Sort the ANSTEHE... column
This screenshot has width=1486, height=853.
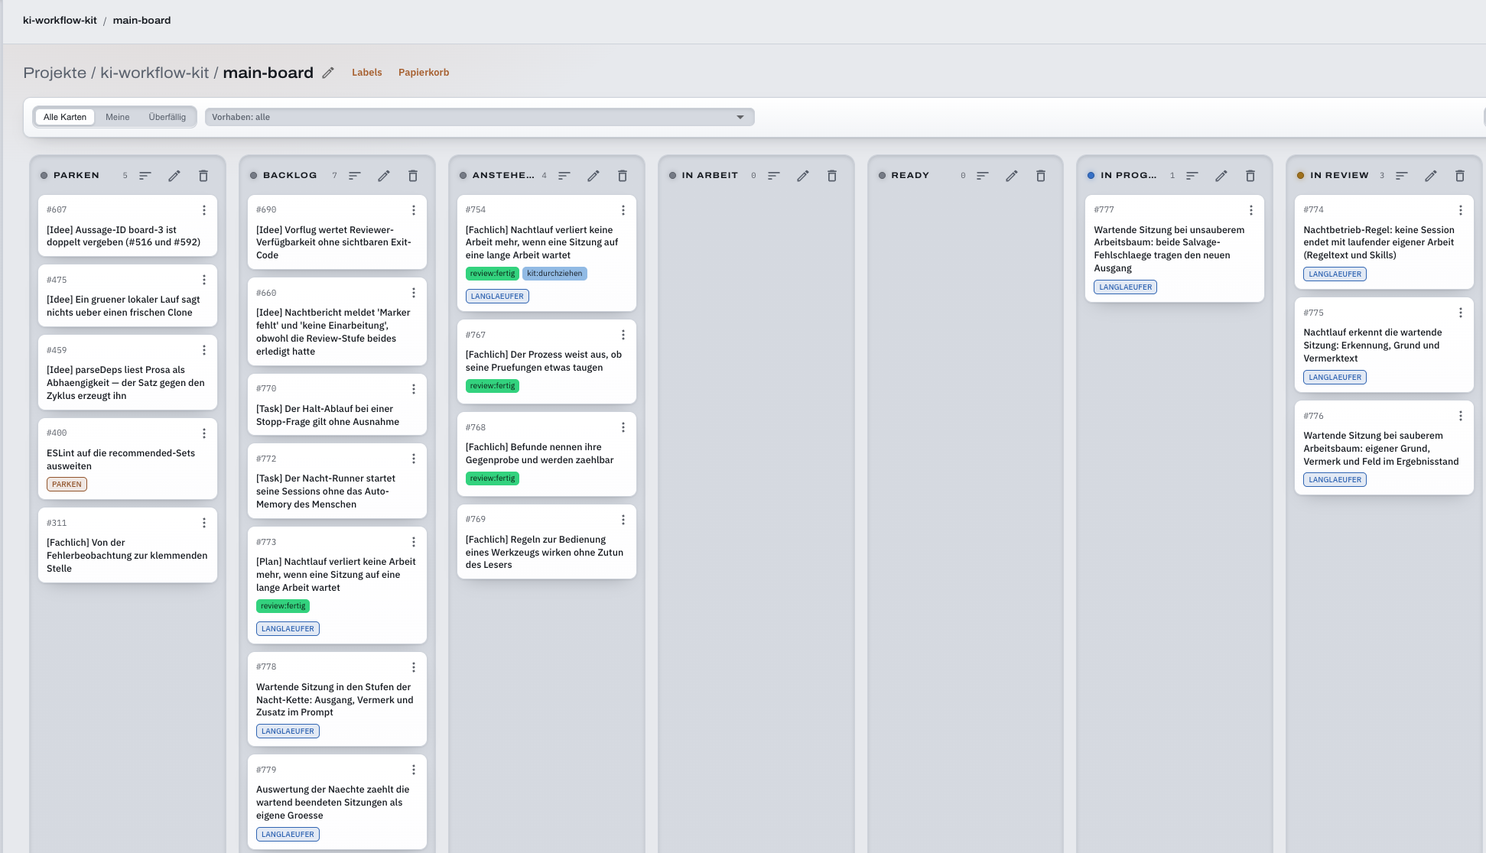564,176
